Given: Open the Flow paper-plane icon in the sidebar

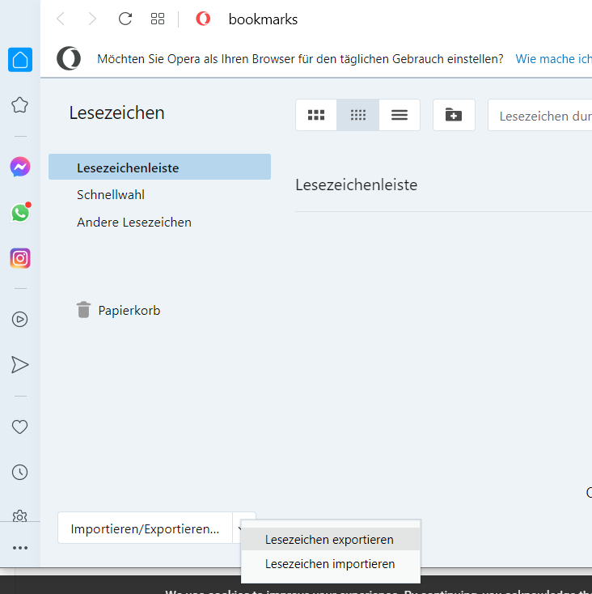Looking at the screenshot, I should pyautogui.click(x=19, y=365).
